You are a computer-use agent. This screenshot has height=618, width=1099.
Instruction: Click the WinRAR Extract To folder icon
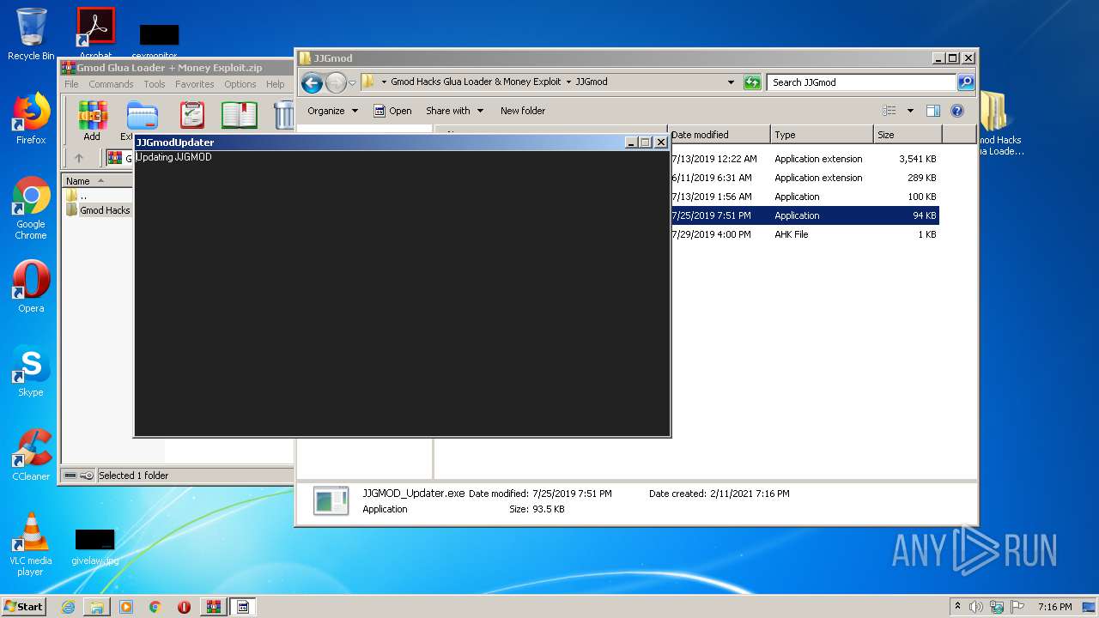142,115
